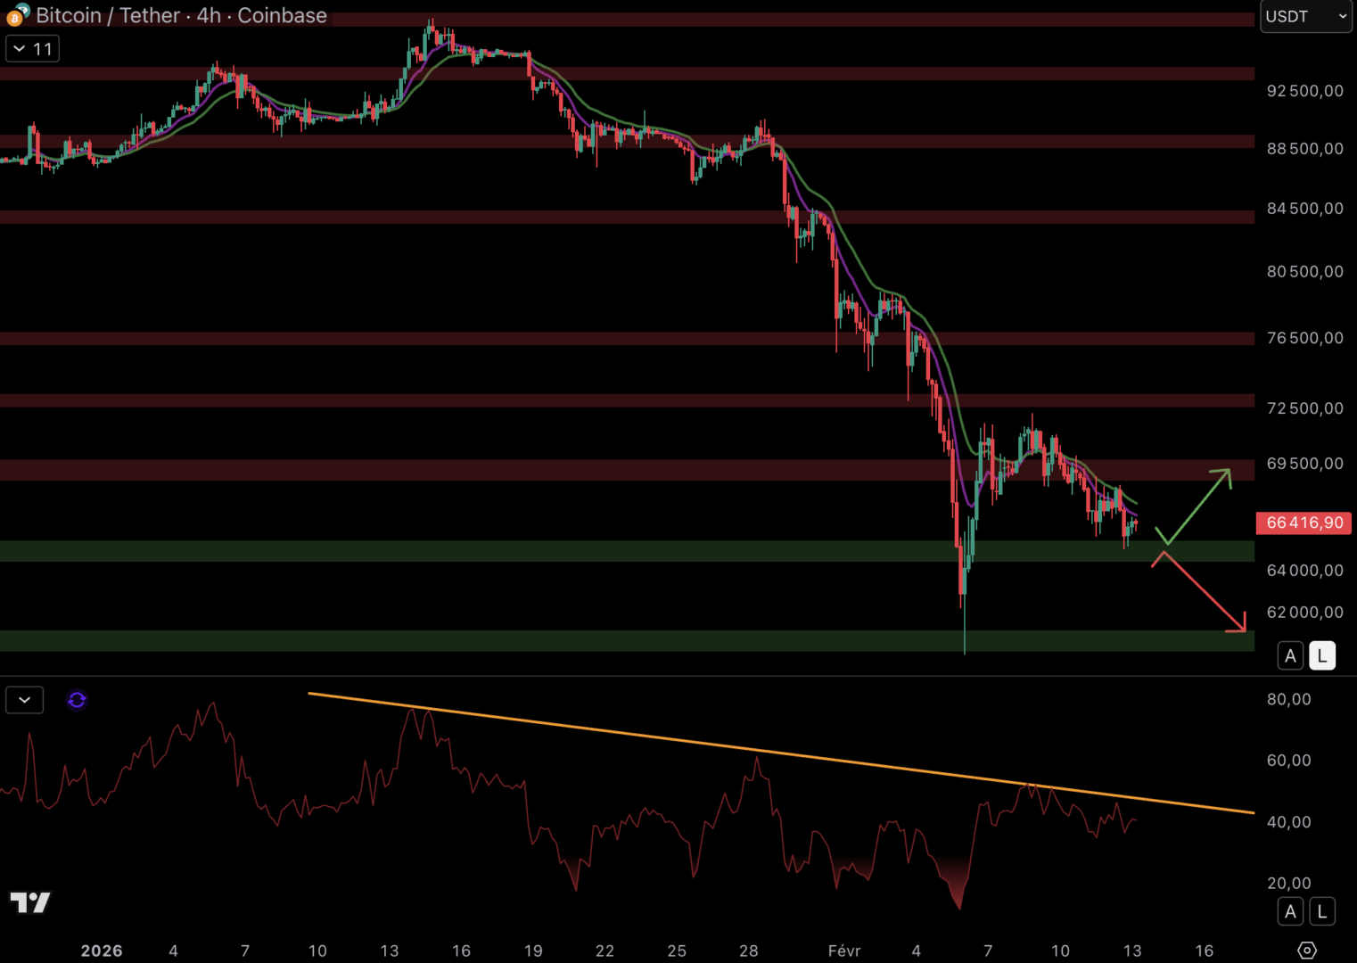Click the Févr date on time axis
Screen dimensions: 1357x963
(x=843, y=951)
